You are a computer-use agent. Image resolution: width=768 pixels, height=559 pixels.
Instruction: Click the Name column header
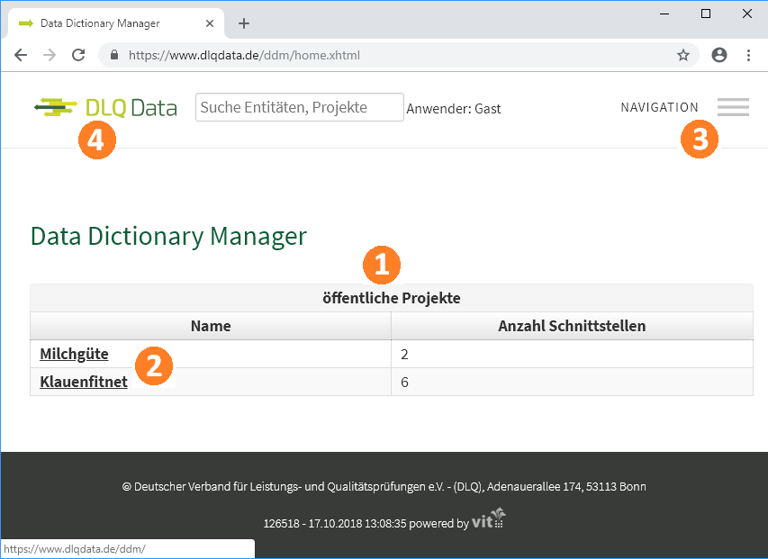pos(211,326)
